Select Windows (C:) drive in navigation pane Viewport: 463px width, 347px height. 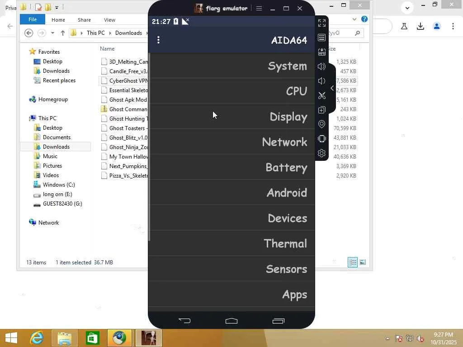[58, 185]
